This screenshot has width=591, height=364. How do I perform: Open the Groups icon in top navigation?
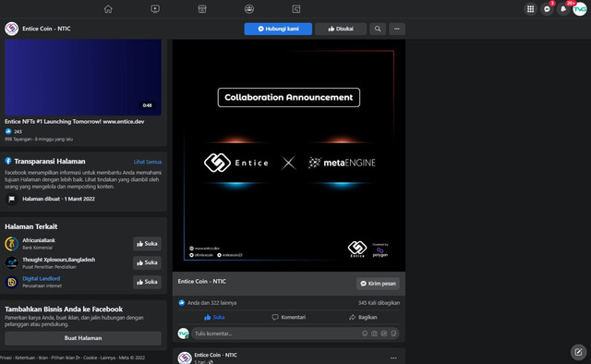249,9
